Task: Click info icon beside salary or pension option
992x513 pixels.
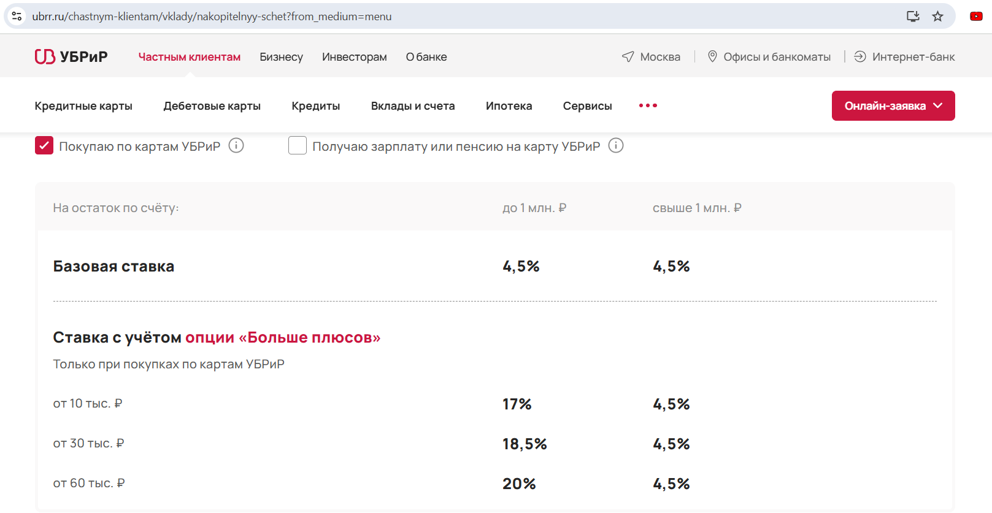Action: 616,146
